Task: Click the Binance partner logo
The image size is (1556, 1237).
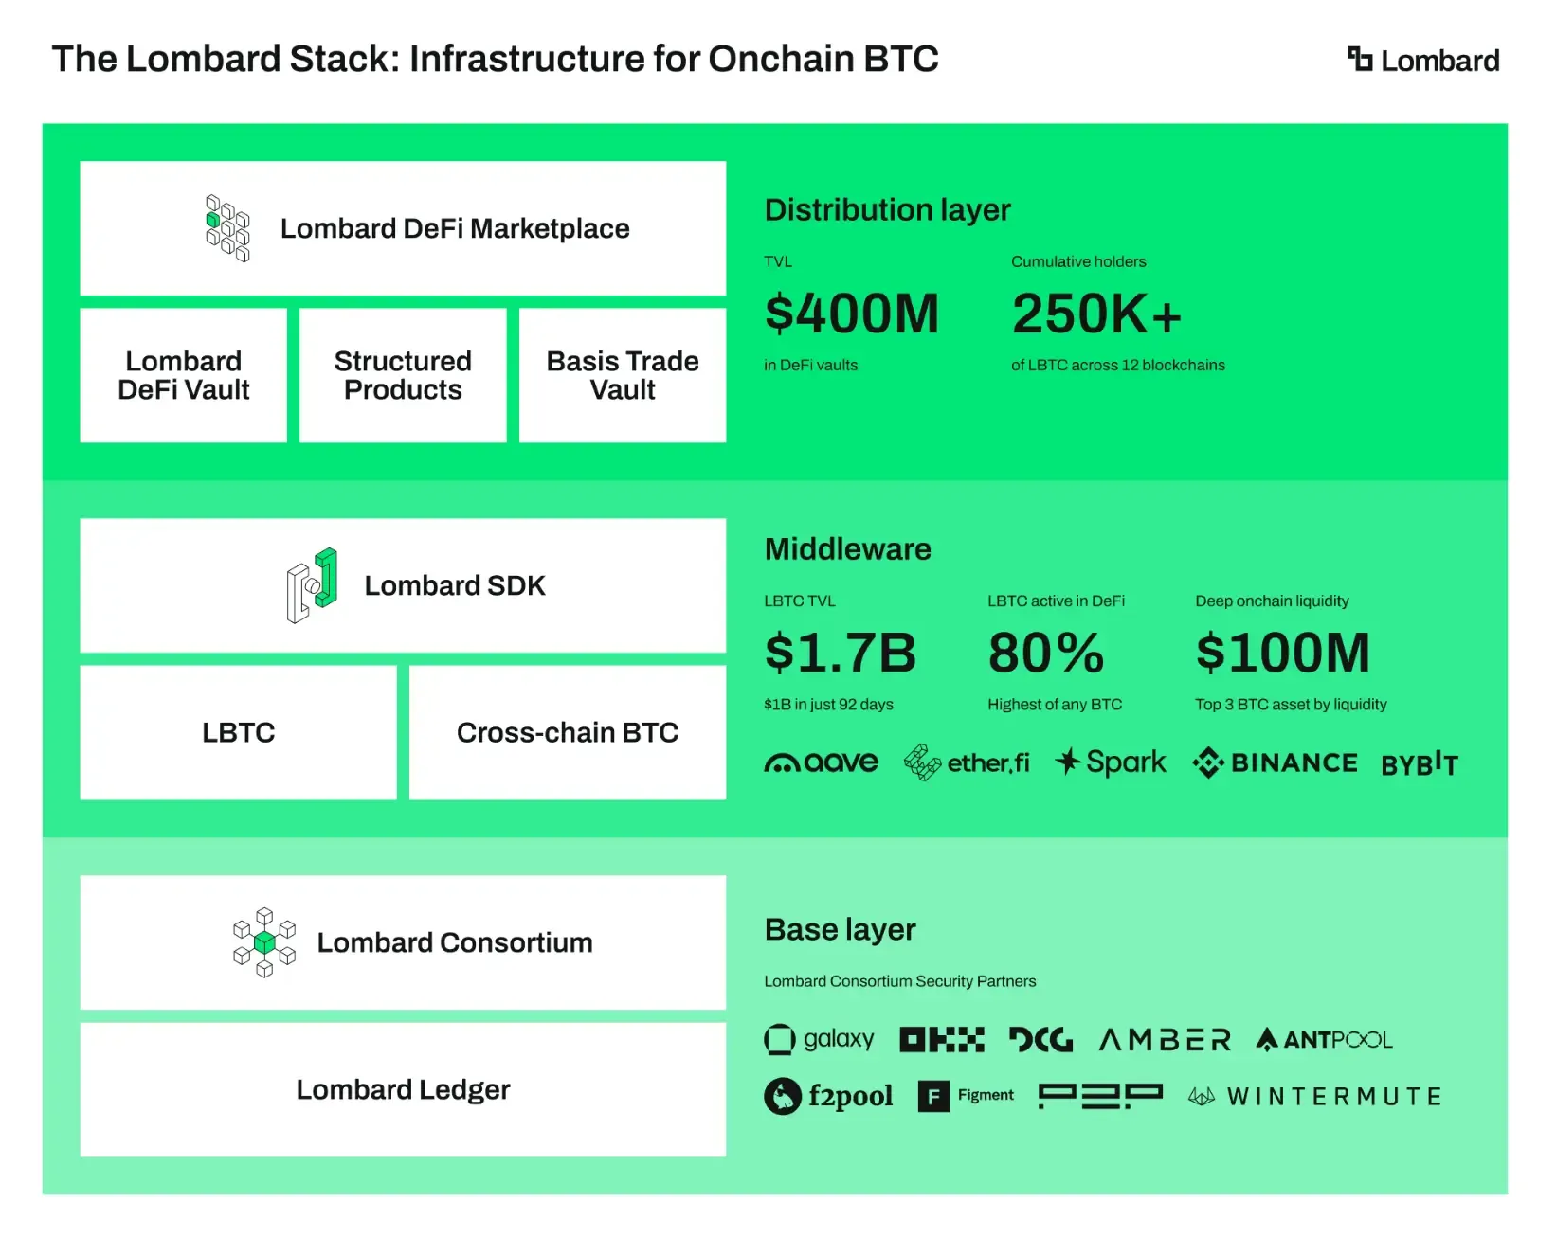Action: [x=1275, y=762]
